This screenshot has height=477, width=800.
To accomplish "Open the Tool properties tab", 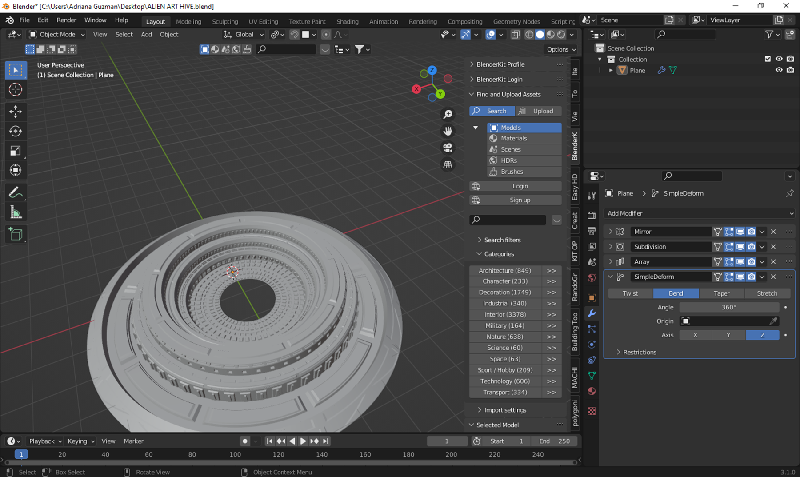I will tap(592, 196).
